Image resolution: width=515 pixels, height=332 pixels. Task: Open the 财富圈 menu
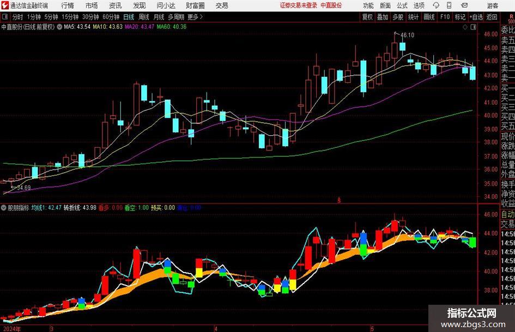[195, 5]
